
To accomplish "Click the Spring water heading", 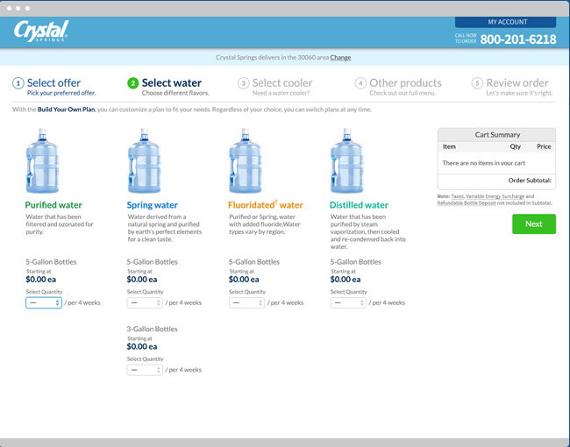I will [153, 205].
